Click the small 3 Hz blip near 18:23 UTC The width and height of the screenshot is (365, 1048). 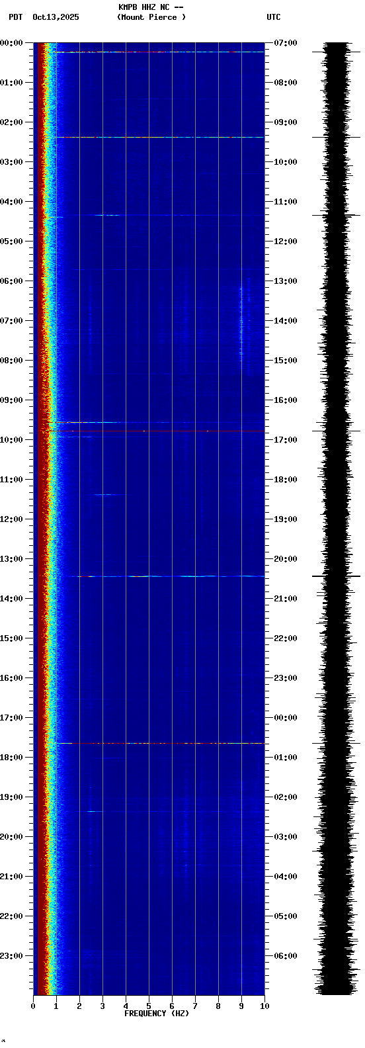click(106, 494)
